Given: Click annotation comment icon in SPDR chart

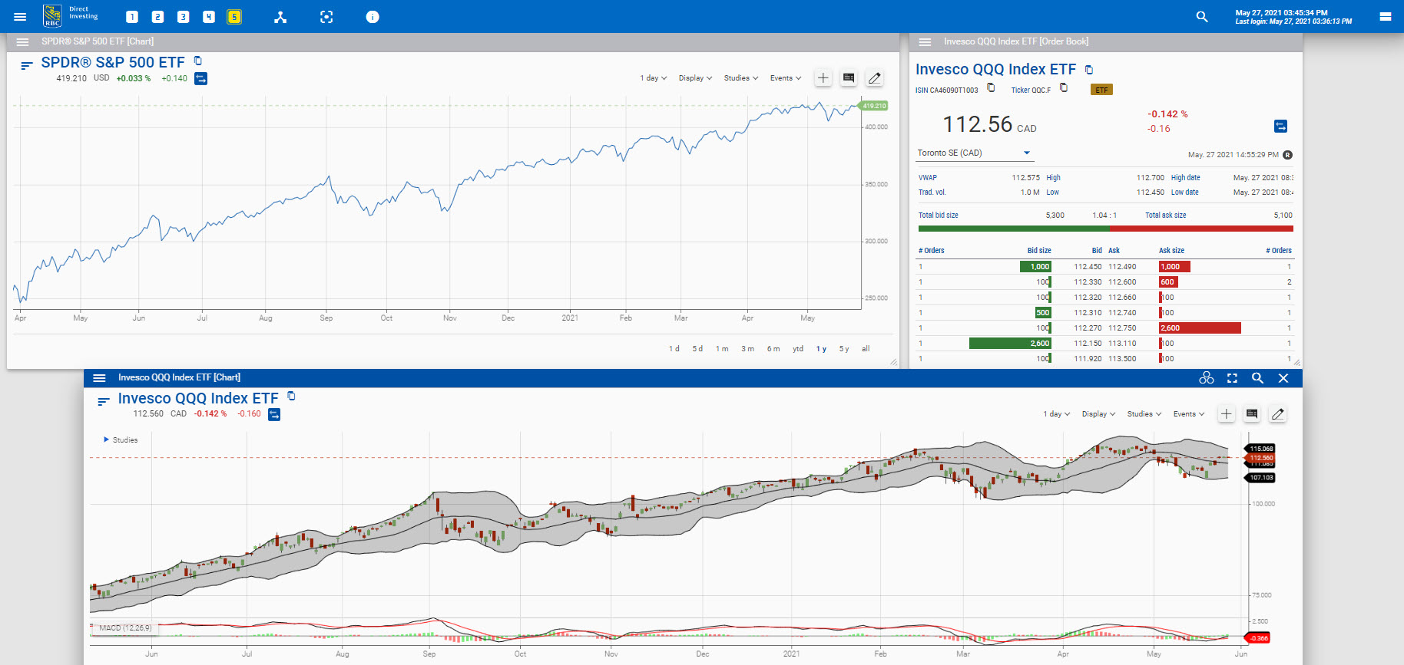Looking at the screenshot, I should [849, 77].
